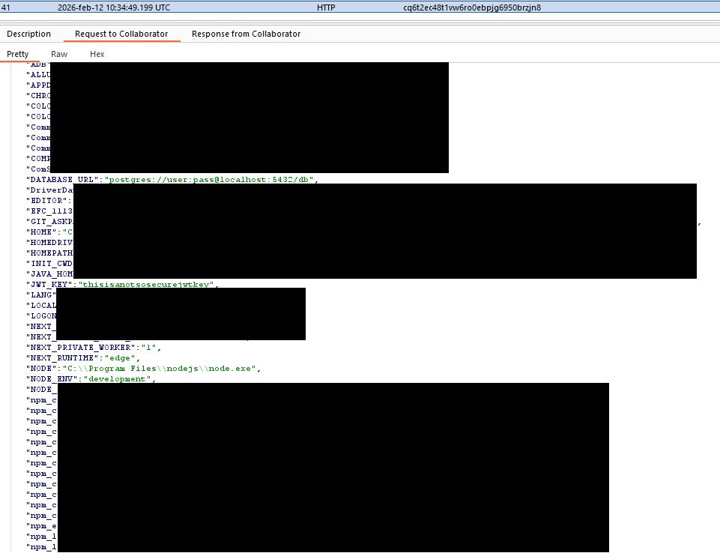Switch to the Raw view

(x=59, y=54)
